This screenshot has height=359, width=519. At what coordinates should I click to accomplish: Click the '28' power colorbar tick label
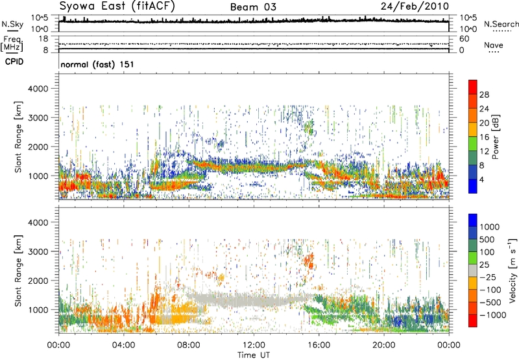[x=484, y=95]
